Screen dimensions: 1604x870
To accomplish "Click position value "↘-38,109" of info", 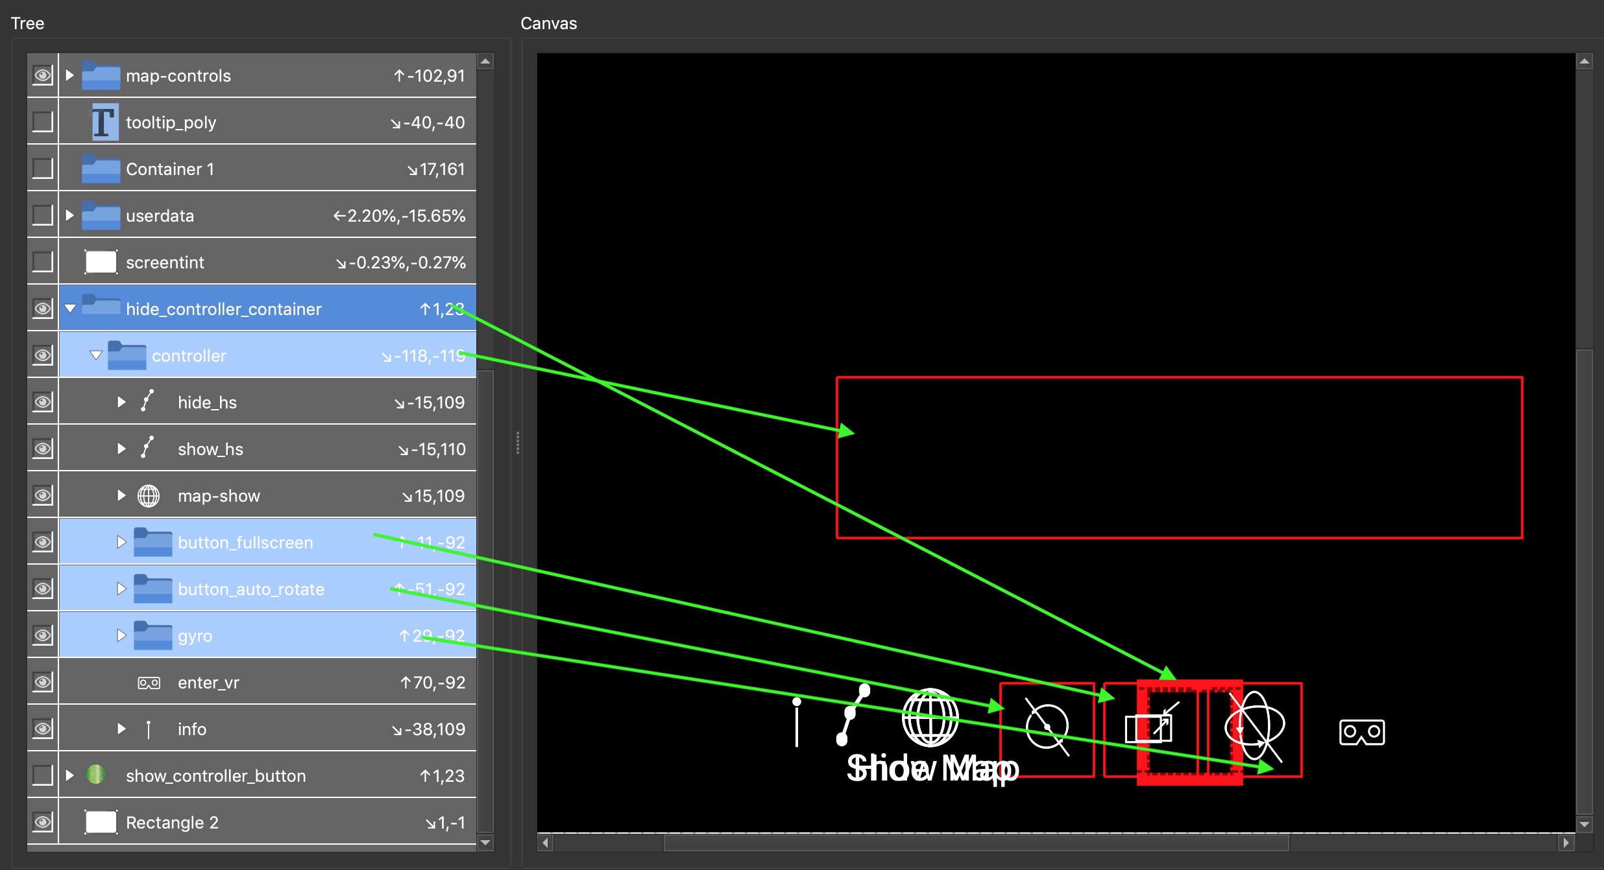I will pyautogui.click(x=428, y=729).
